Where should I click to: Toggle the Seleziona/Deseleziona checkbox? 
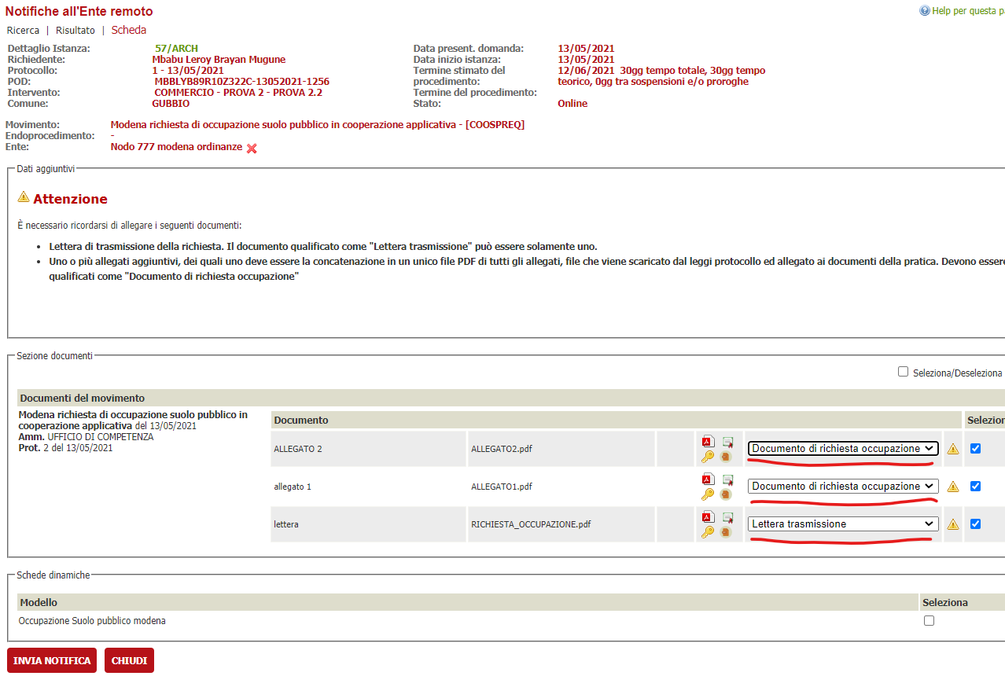coord(903,372)
